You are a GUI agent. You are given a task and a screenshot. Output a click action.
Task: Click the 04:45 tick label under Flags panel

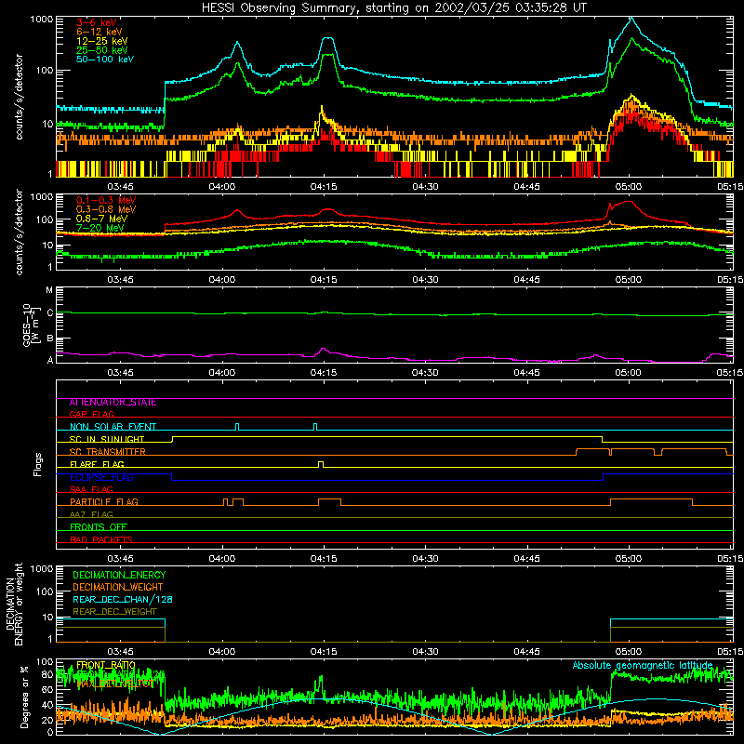[x=526, y=559]
